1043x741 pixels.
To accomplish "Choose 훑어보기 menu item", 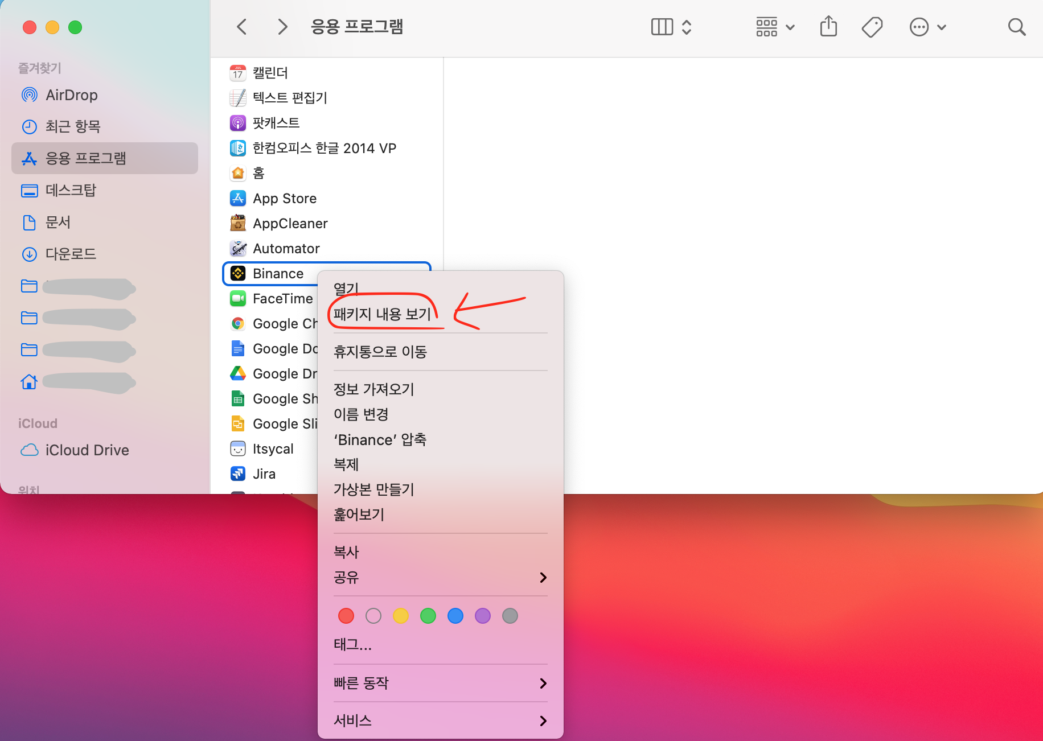I will click(x=440, y=514).
